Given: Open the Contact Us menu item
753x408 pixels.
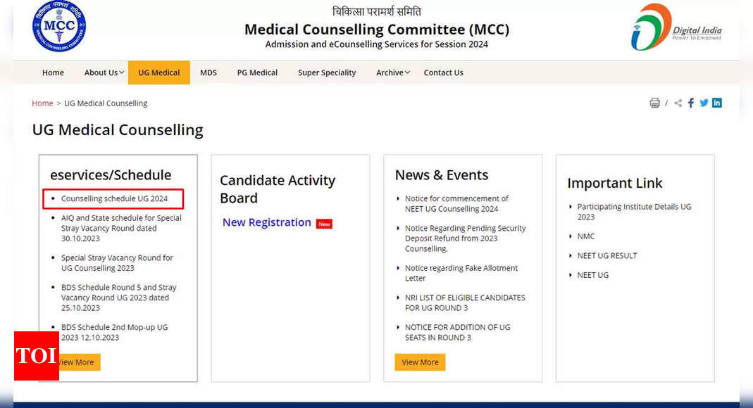Looking at the screenshot, I should 443,72.
